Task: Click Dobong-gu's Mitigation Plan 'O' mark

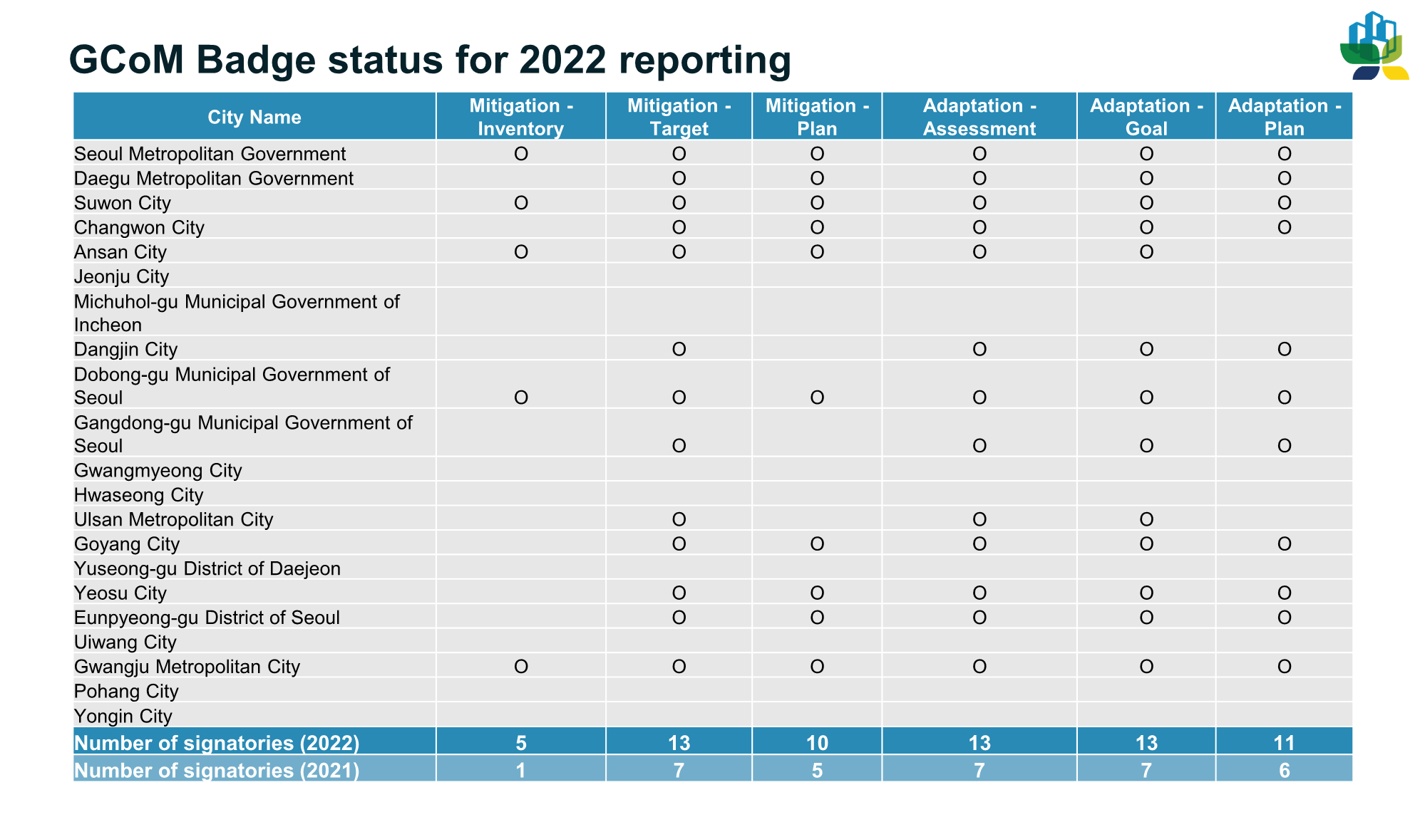Action: coord(817,397)
